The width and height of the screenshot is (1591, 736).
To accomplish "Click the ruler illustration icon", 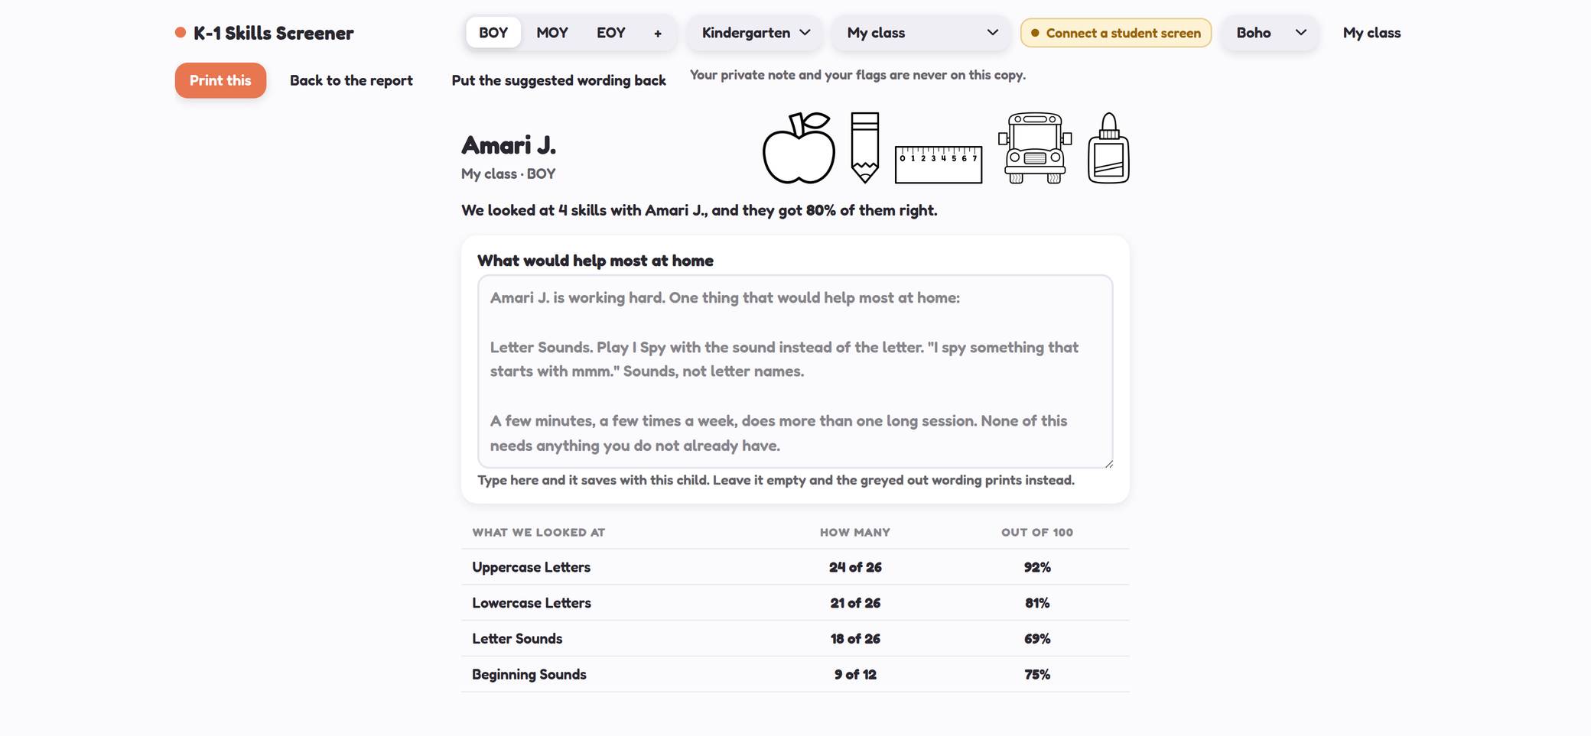I will tap(939, 164).
